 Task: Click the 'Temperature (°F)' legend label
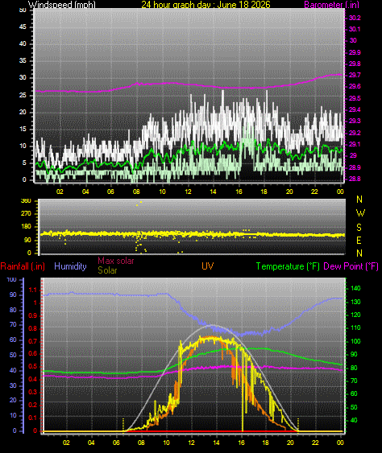point(288,266)
